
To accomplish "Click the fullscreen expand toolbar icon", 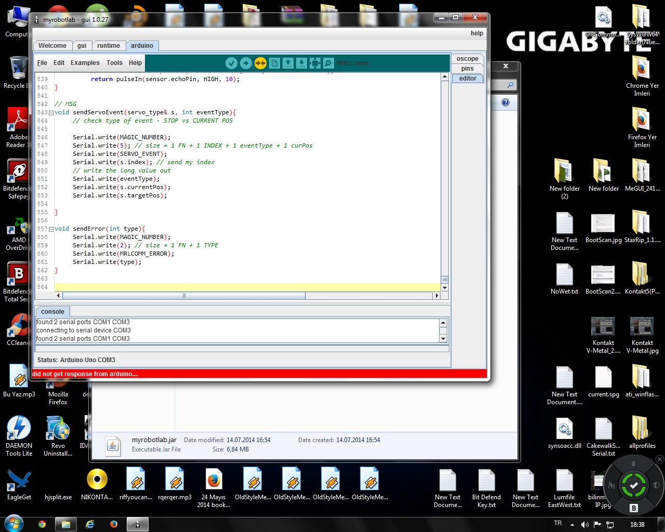I will tap(315, 63).
